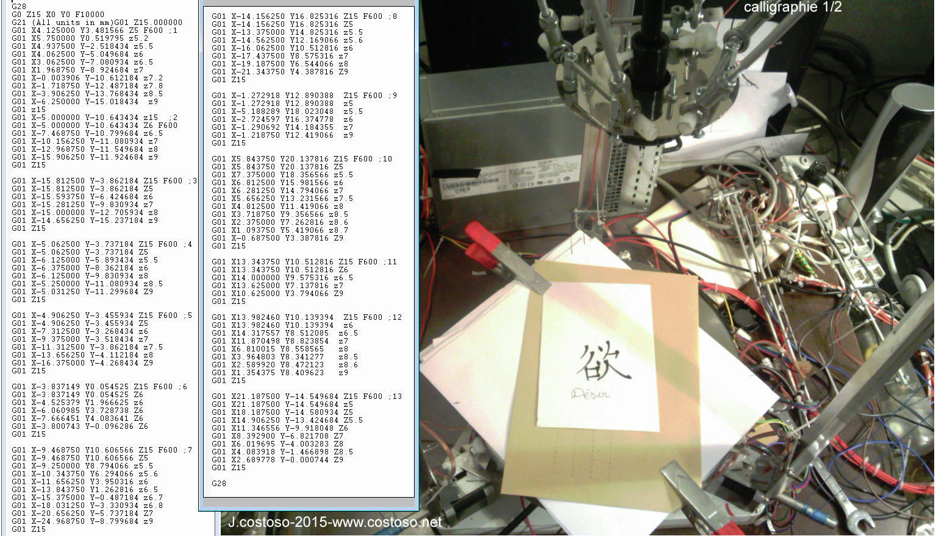Select the line commented ";3"
The height and width of the screenshot is (536, 936).
point(104,181)
